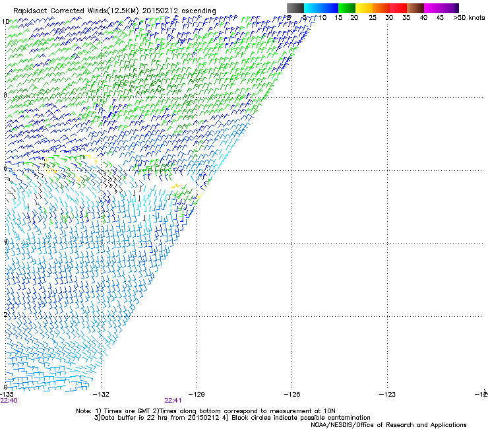Click the legend value label 25
The height and width of the screenshot is (429, 488).
(x=373, y=18)
